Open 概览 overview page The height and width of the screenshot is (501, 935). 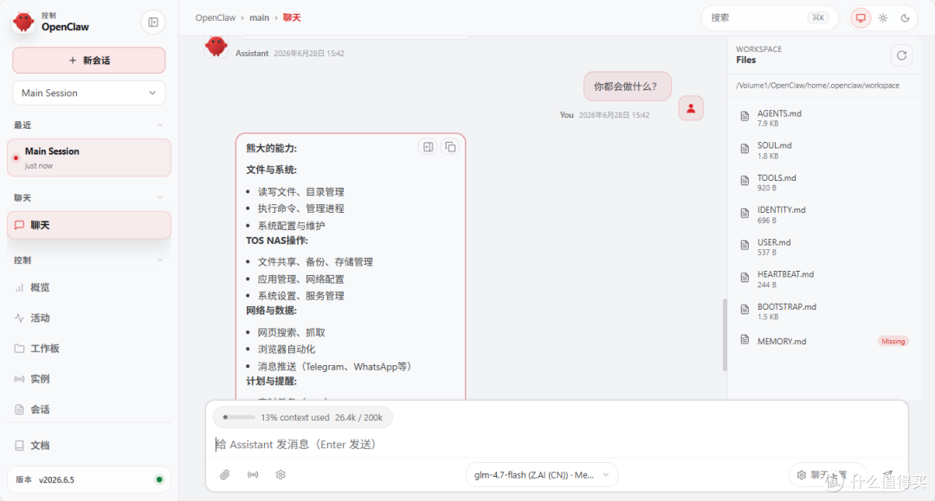(89, 288)
